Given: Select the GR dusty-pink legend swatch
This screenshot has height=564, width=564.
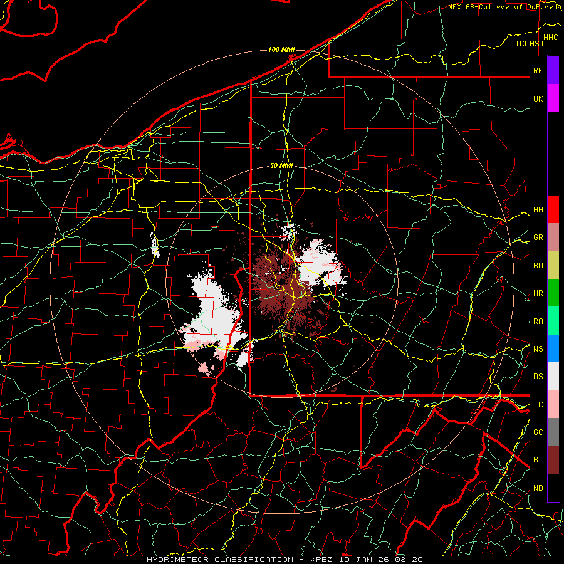Looking at the screenshot, I should coord(553,237).
